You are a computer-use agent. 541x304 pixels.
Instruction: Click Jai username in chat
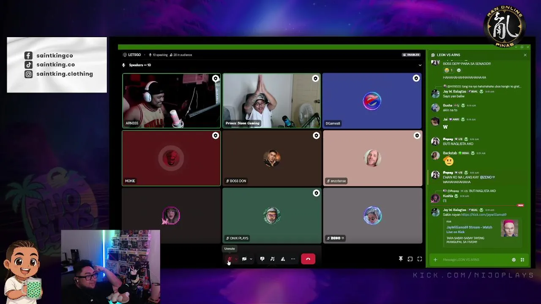pos(445,119)
